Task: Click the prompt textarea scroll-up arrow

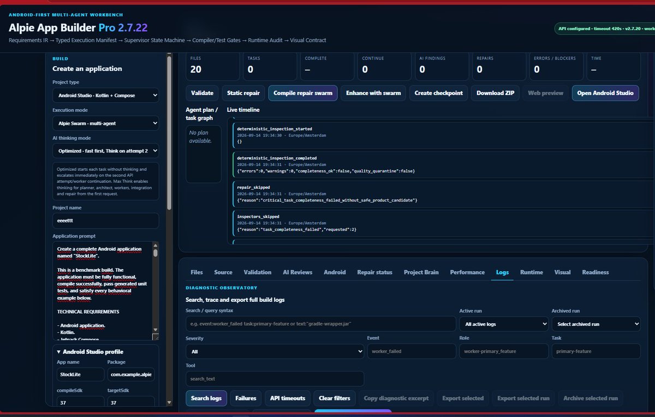Action: tap(156, 246)
